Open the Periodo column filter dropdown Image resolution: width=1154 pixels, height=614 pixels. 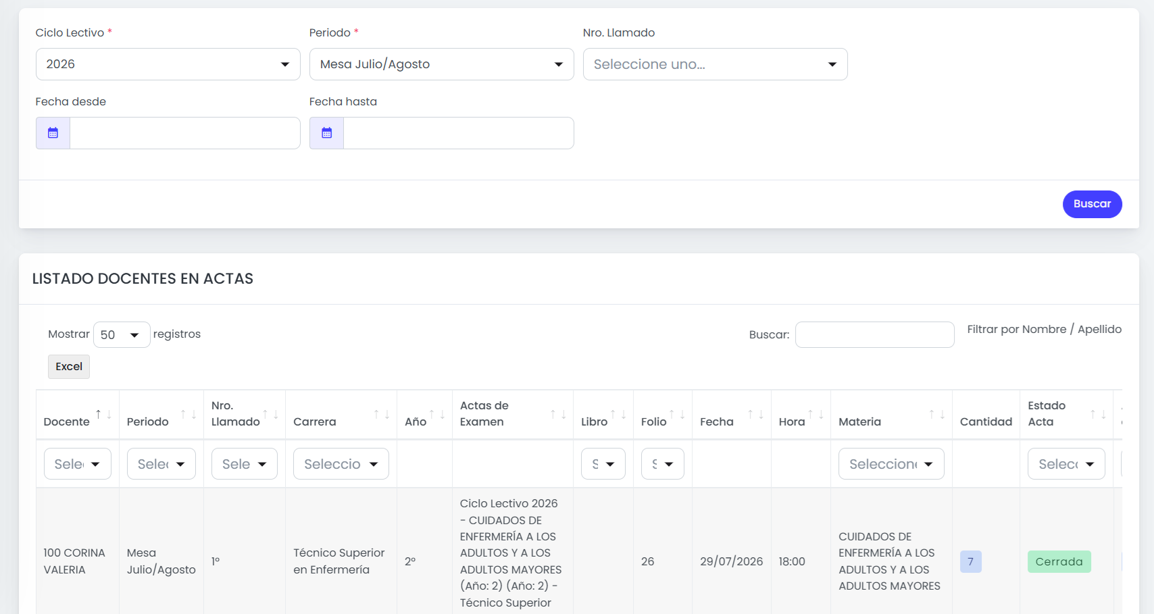point(161,464)
